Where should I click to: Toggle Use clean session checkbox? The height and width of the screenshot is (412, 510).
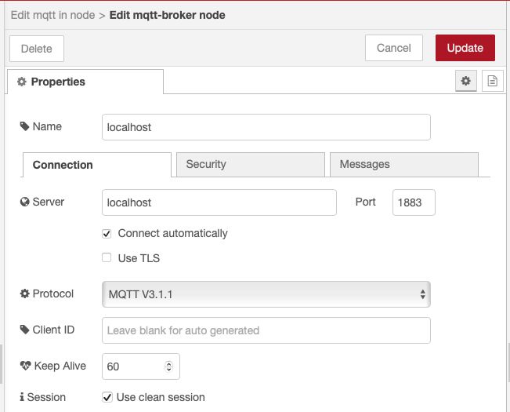(x=107, y=397)
